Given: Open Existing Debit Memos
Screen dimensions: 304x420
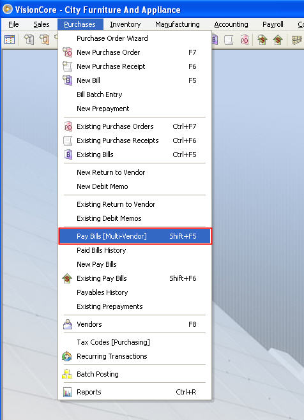Looking at the screenshot, I should point(135,218).
